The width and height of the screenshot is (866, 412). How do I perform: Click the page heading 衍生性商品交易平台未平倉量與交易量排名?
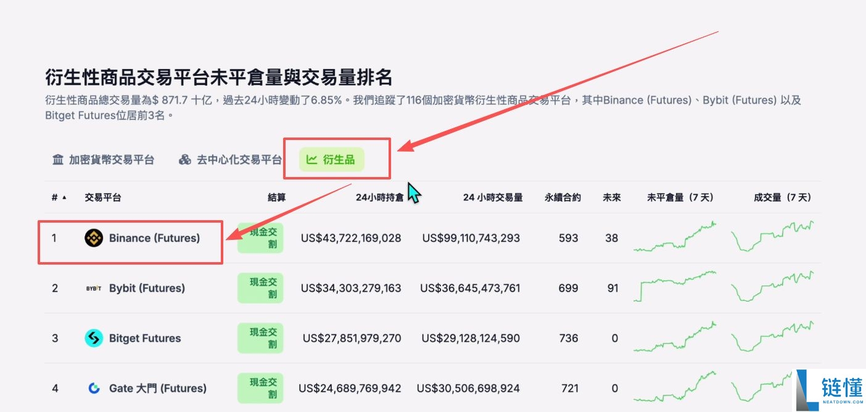point(219,78)
